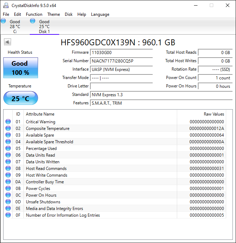Click the Raw Values column header
236x243 pixels.
(x=202, y=114)
